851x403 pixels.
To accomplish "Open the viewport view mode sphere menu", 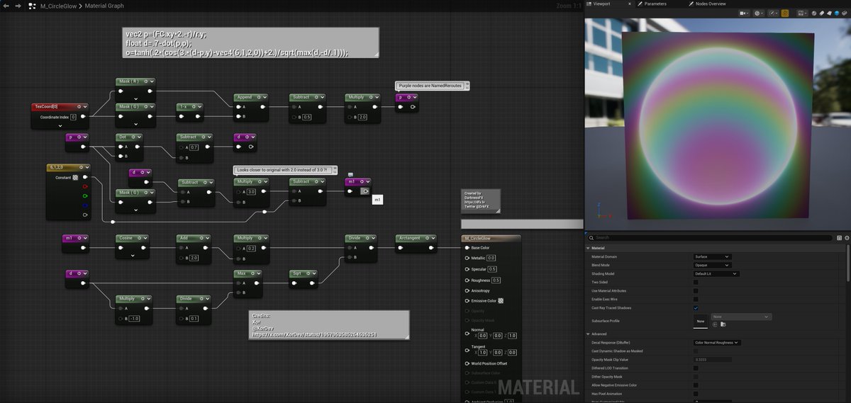I will coord(758,13).
